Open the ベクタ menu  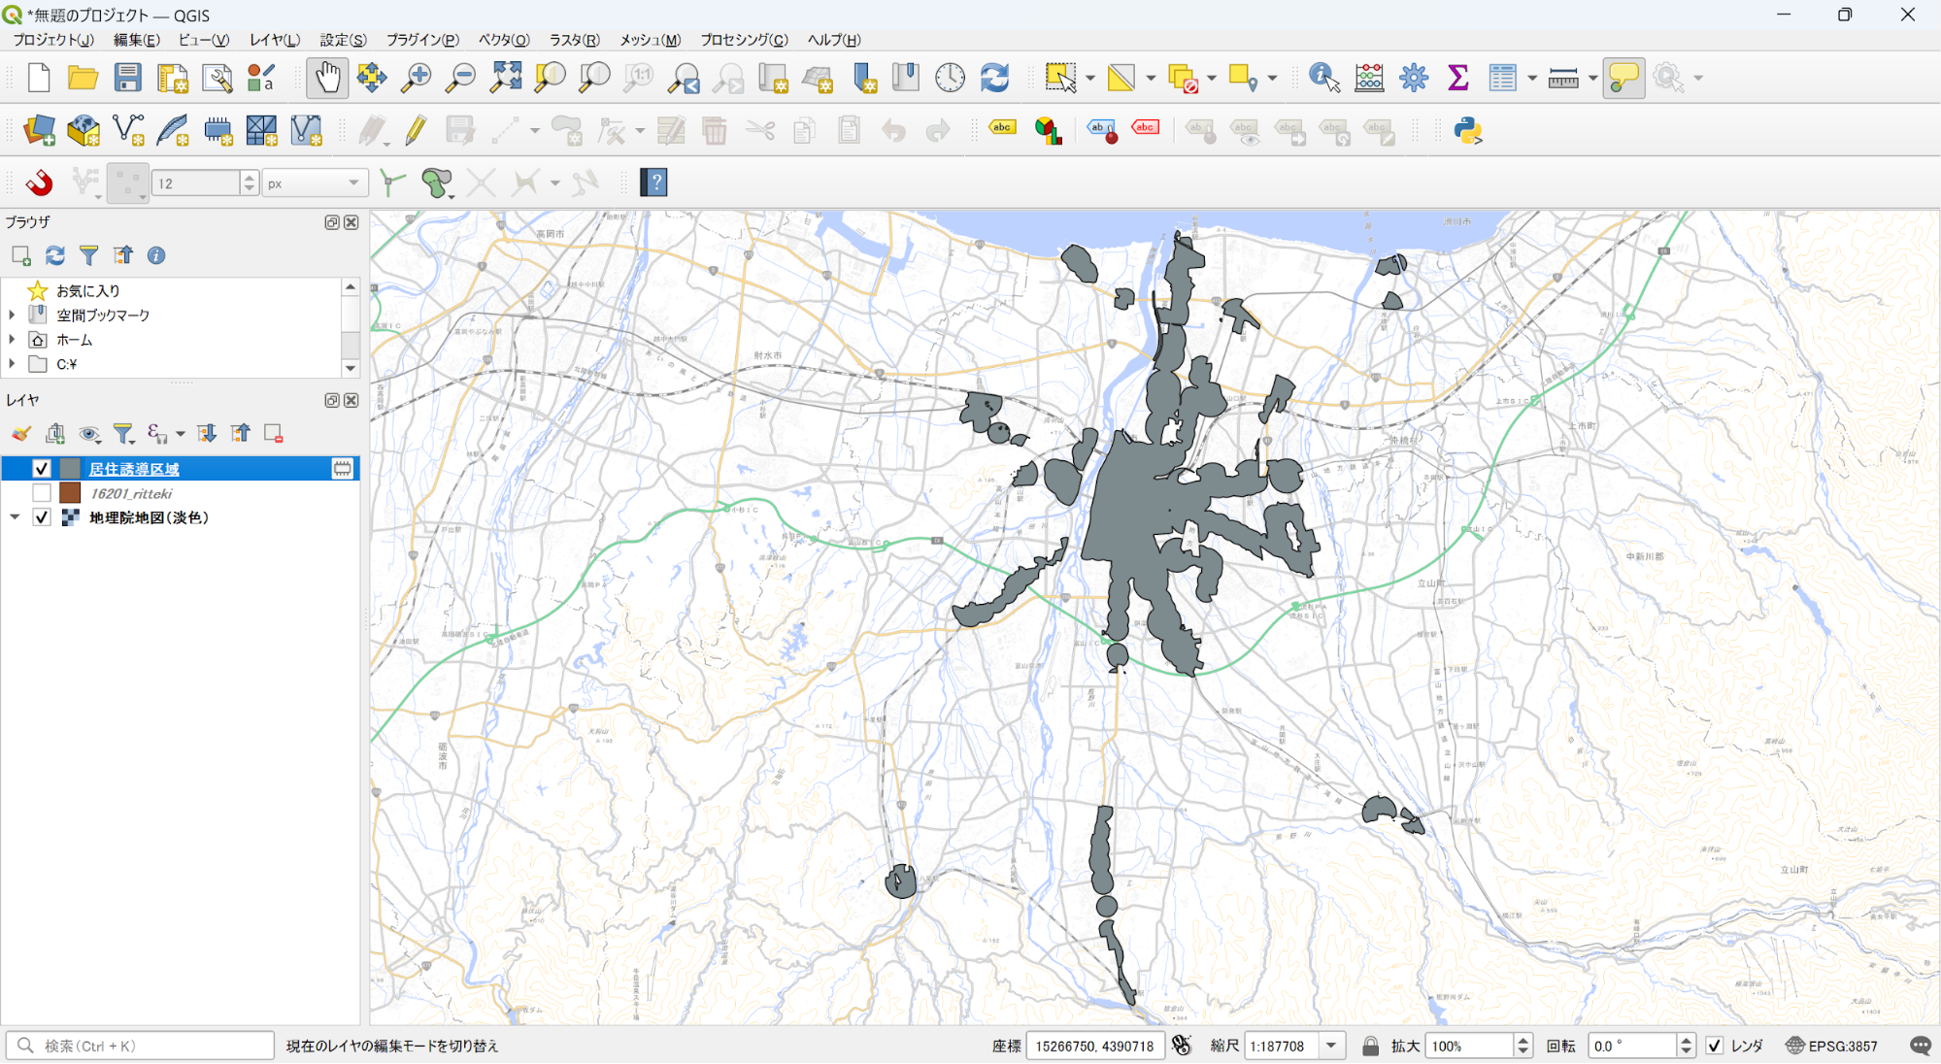tap(503, 40)
